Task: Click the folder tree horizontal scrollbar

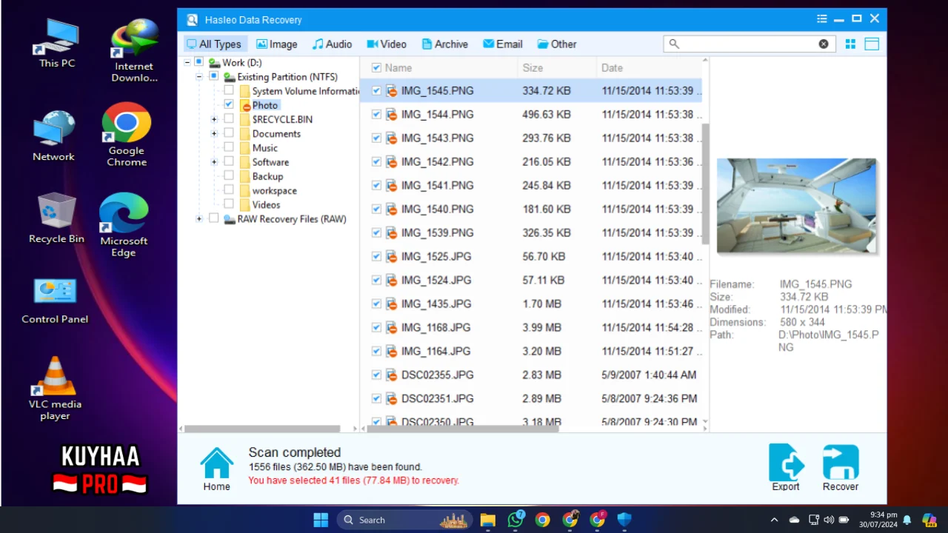Action: click(x=262, y=429)
